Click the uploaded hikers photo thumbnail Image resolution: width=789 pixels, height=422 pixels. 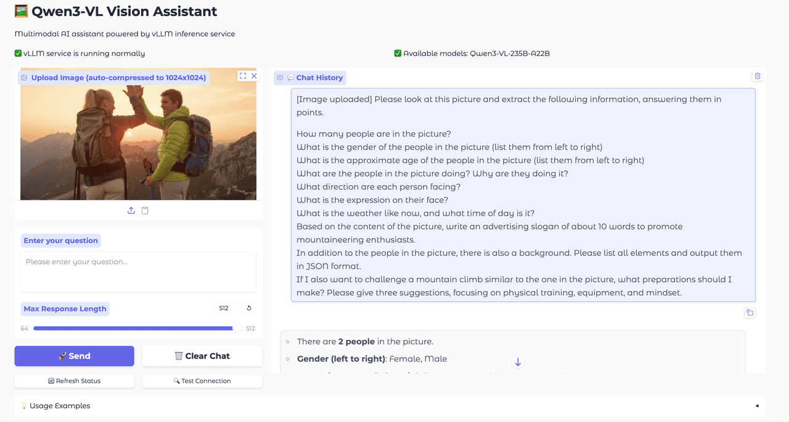138,134
